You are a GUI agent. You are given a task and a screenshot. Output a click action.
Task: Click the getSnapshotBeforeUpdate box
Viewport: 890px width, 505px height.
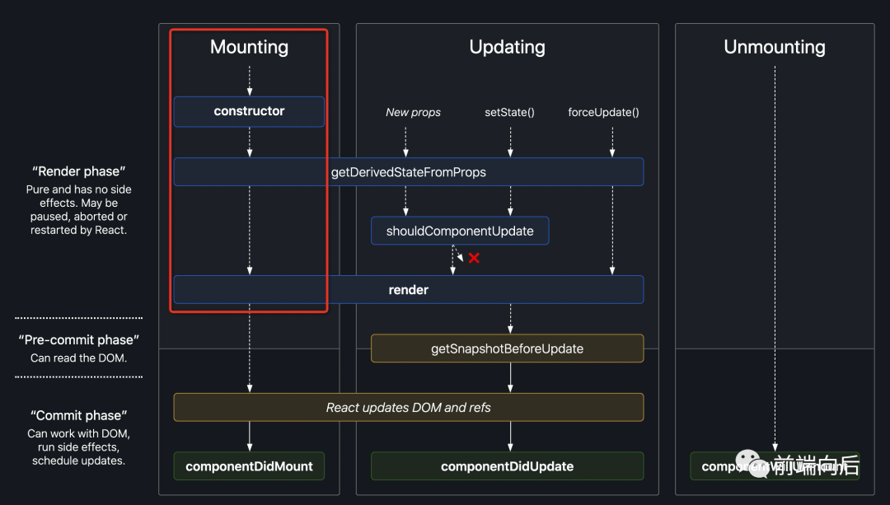[x=507, y=348]
